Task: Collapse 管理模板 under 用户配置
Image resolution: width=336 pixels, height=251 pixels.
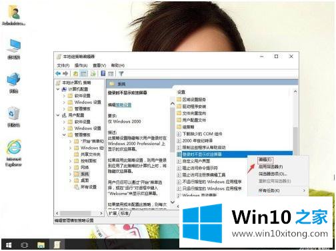Action: 64,134
